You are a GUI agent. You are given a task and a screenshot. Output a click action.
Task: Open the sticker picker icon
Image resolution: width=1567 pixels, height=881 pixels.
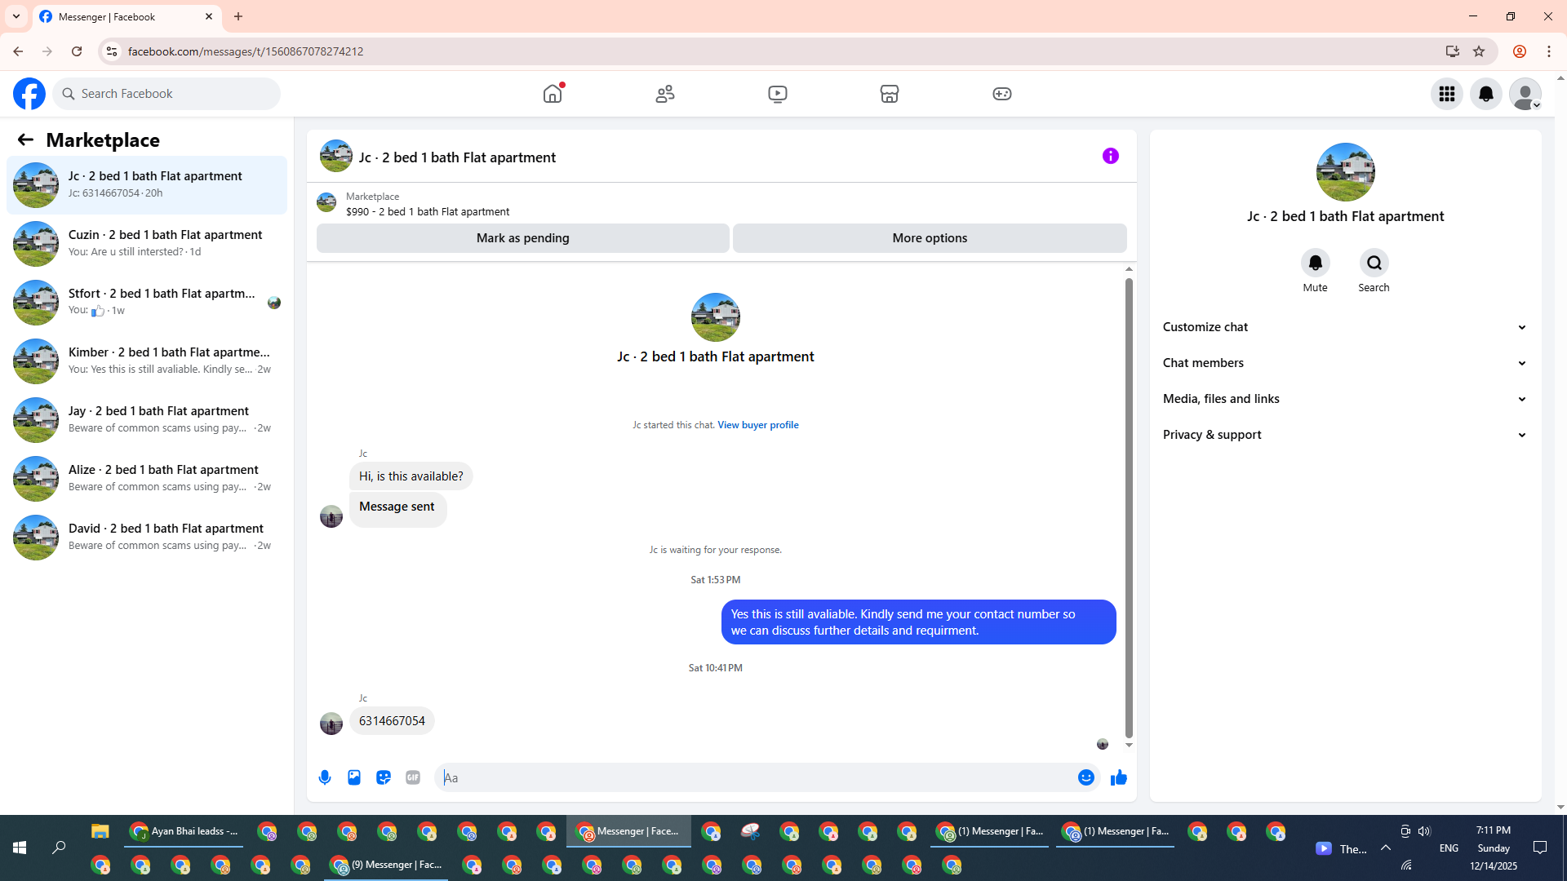384,777
